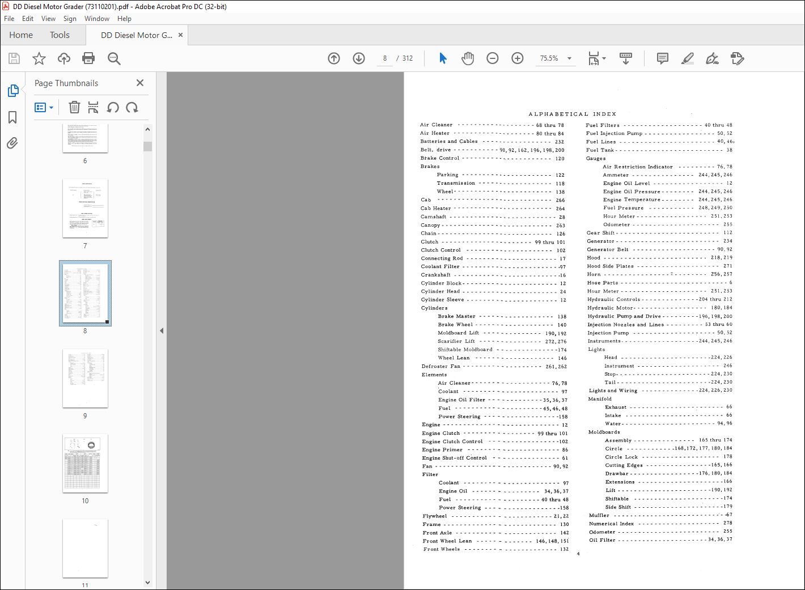This screenshot has width=805, height=590.
Task: Collapse the navigation pane arrow
Action: (162, 330)
